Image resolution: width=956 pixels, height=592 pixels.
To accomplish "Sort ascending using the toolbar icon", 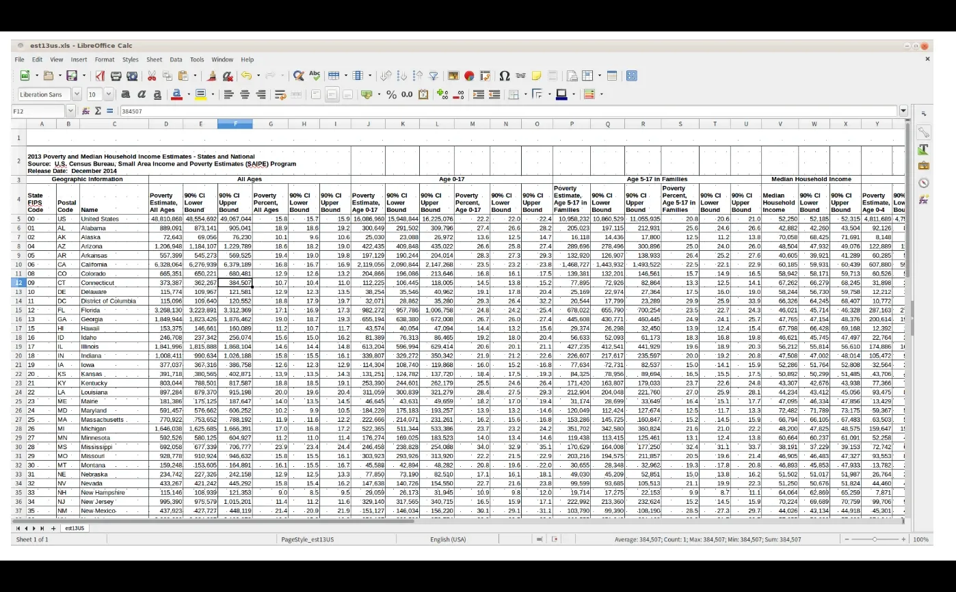I will 402,76.
